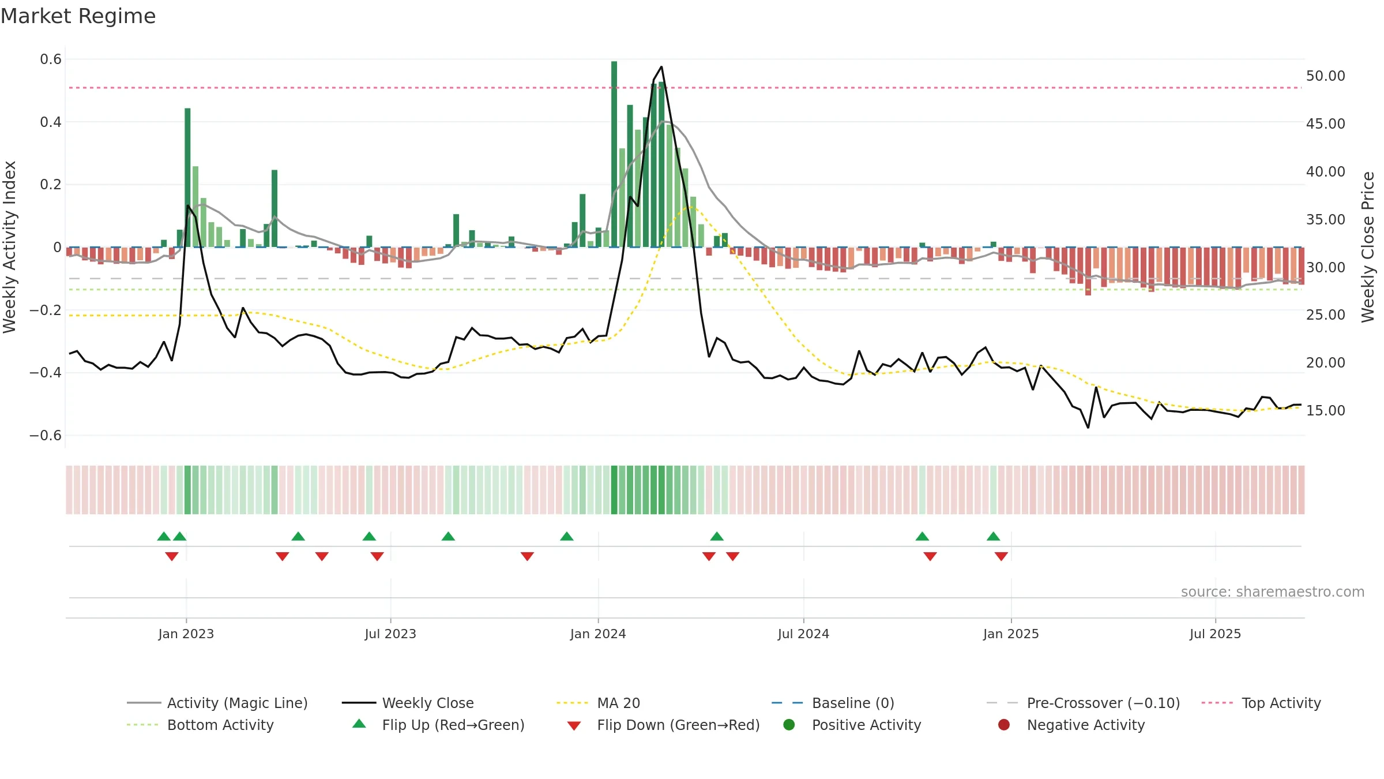Click the tall green bar at Jan 2023
Screen dimensions: 1384x779
187,178
